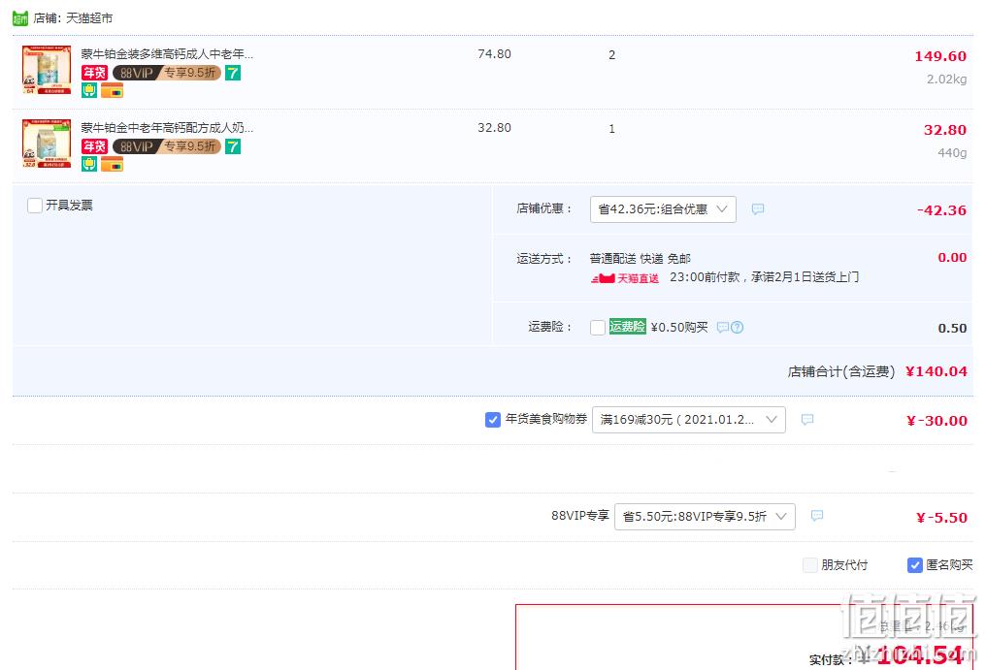The image size is (986, 670).
Task: Click green 7-day return icon on first product
Action: [x=233, y=73]
